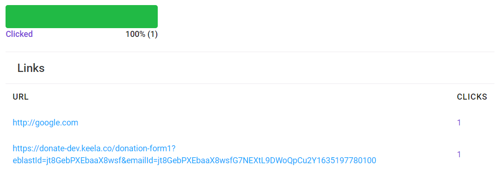View click count for donation form row
The height and width of the screenshot is (172, 500).
459,154
